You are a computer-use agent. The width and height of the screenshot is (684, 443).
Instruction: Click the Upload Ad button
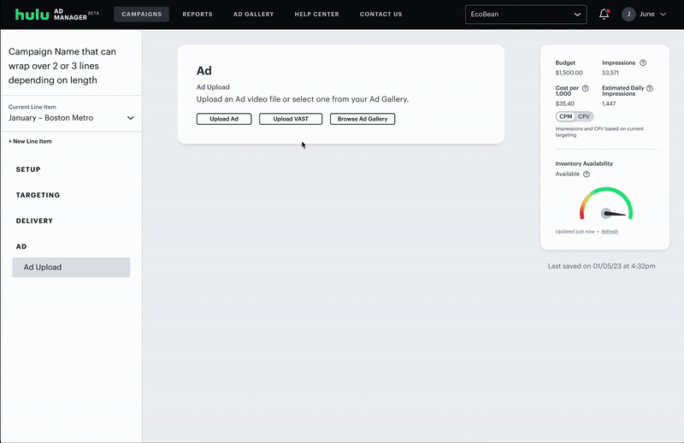(x=224, y=119)
